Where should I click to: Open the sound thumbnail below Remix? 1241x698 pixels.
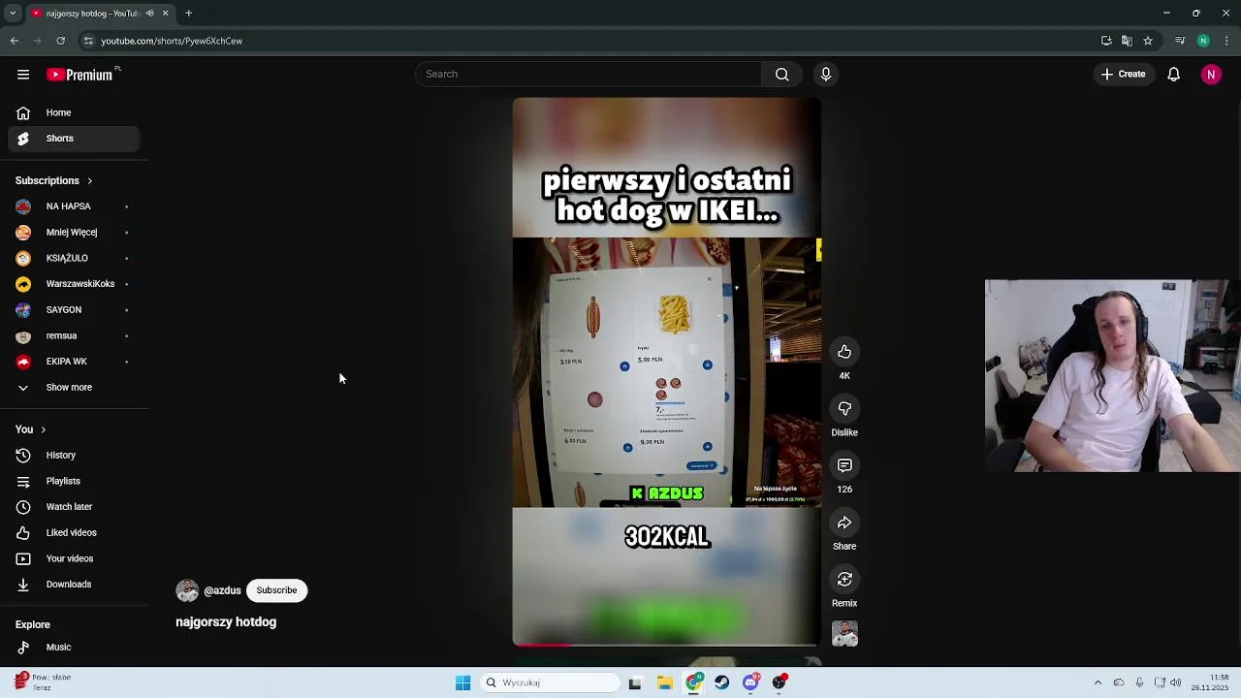844,634
